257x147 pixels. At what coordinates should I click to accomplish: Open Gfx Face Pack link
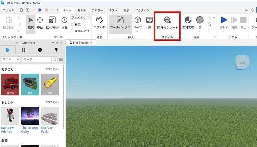47,130
